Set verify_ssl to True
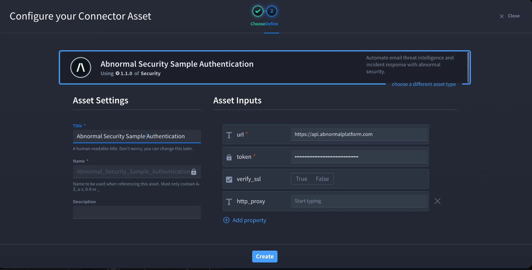The width and height of the screenshot is (532, 270). [x=301, y=179]
